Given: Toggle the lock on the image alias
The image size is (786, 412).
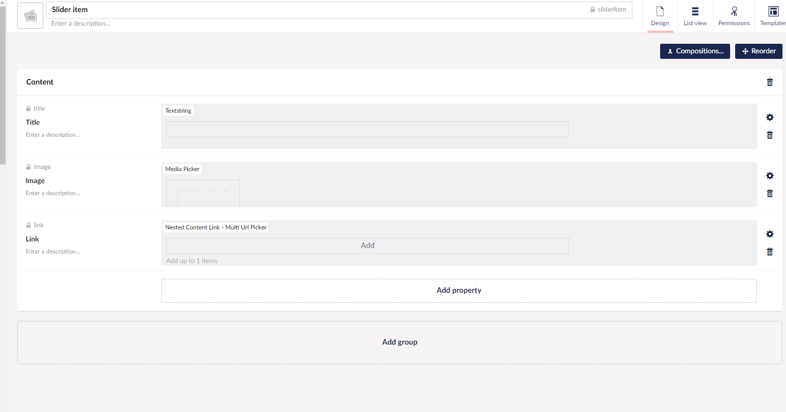Looking at the screenshot, I should tap(29, 167).
